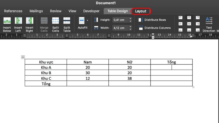Click the table move handle
Viewport: 219px width, 123px height.
pos(23,57)
